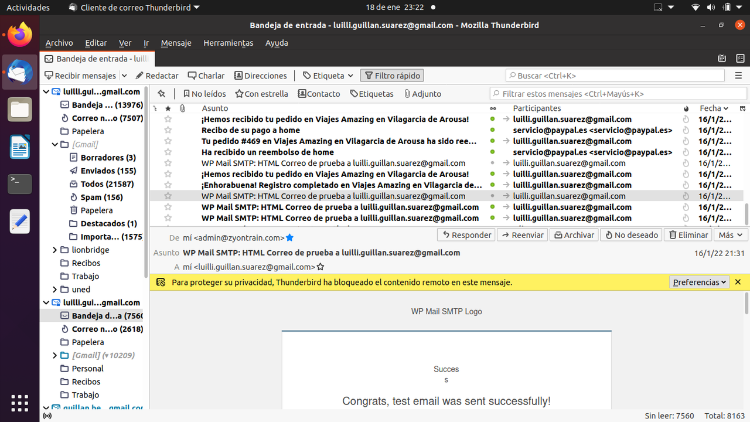Screen dimensions: 750x422
Task: Open the Terminal from the dock
Action: click(x=20, y=184)
